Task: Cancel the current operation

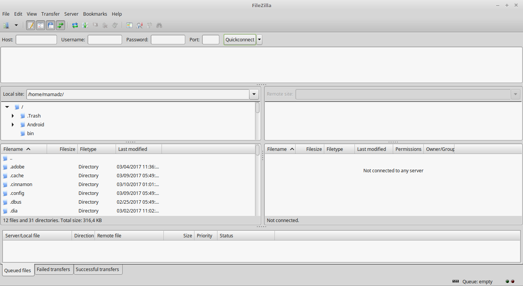Action: (x=95, y=25)
